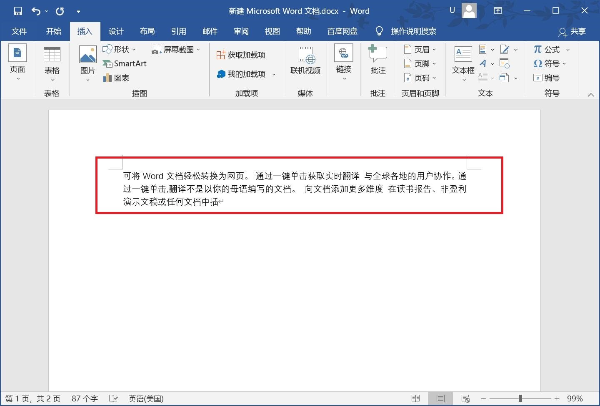
Task: Open 我的加载项 my add-ins
Action: click(241, 74)
